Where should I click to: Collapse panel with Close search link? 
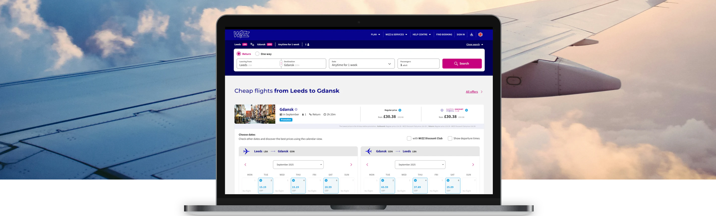tap(473, 44)
